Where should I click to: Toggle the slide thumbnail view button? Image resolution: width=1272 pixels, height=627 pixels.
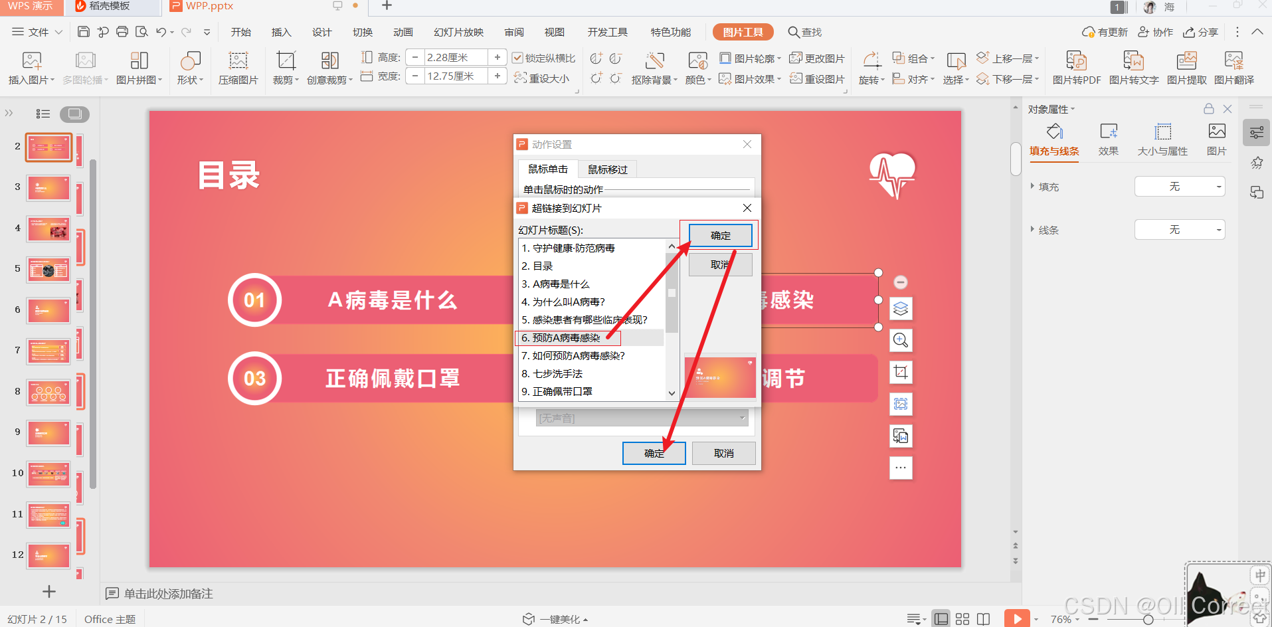click(74, 114)
